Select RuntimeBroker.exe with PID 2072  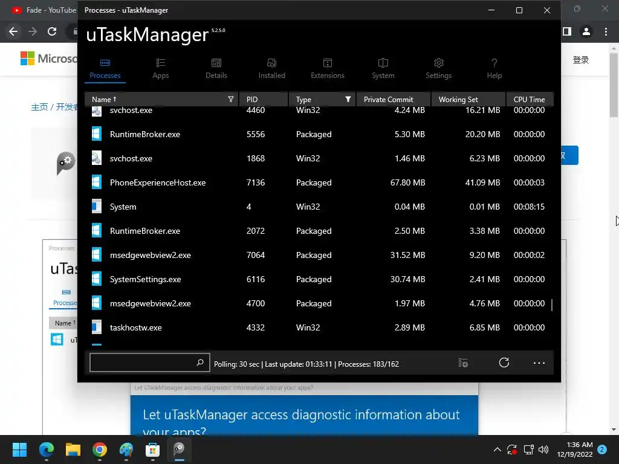319,231
